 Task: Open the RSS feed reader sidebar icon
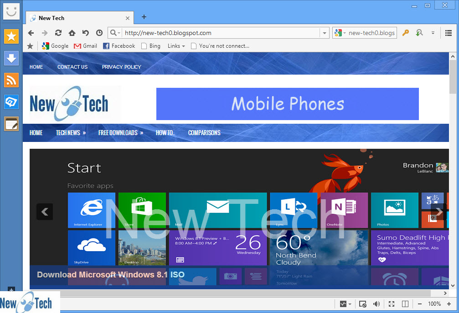point(11,80)
